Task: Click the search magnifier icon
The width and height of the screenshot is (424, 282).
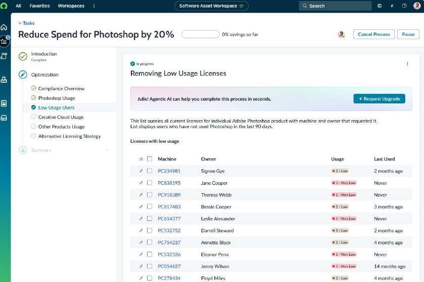Action: pyautogui.click(x=304, y=6)
